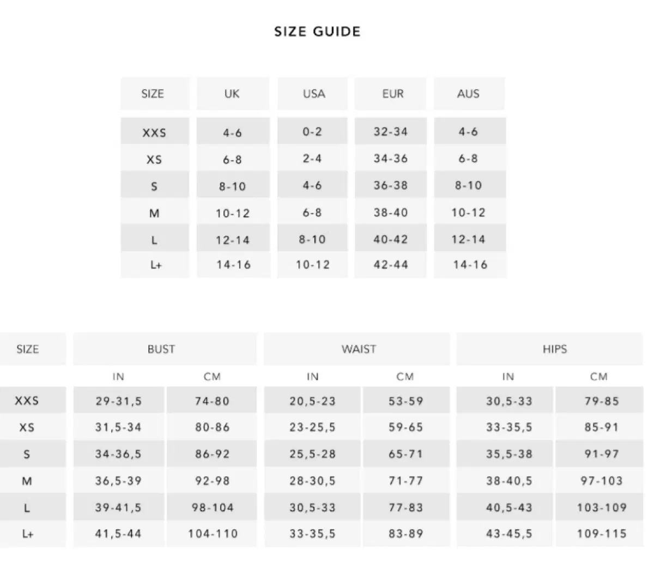Select the UK column header
Screen dimensions: 654x575
pyautogui.click(x=232, y=94)
